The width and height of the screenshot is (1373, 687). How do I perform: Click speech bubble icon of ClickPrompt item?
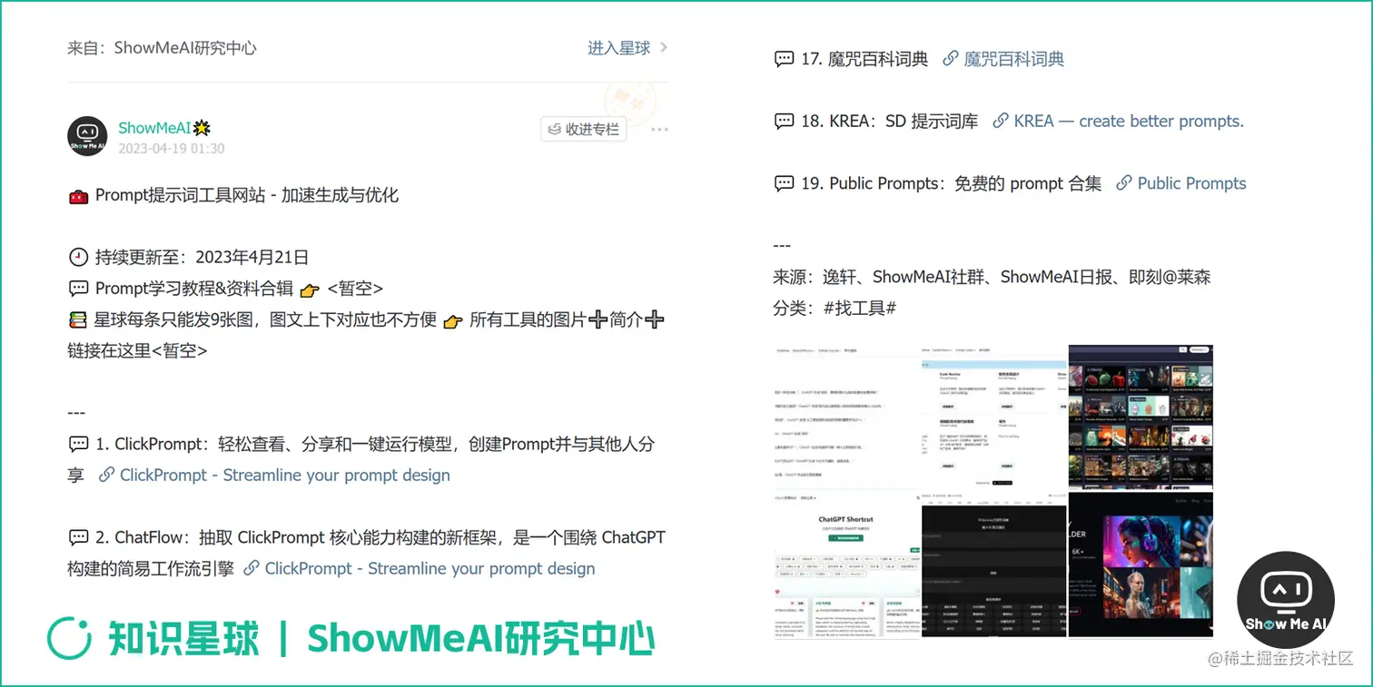(x=78, y=444)
